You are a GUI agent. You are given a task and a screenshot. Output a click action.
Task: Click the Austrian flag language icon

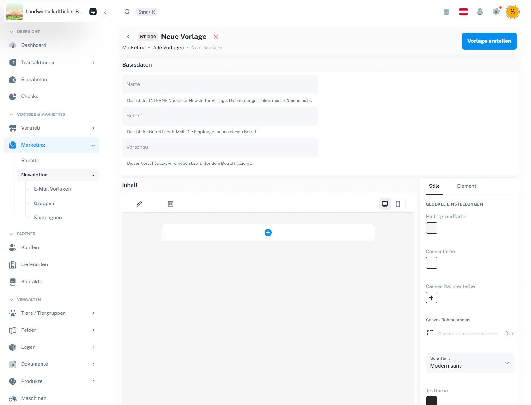tap(463, 12)
